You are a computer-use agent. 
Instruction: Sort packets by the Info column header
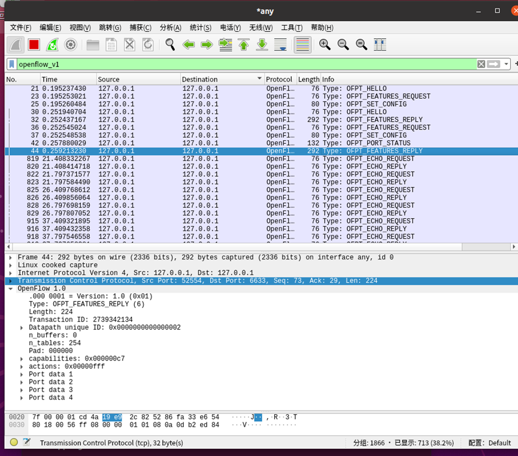pos(419,79)
